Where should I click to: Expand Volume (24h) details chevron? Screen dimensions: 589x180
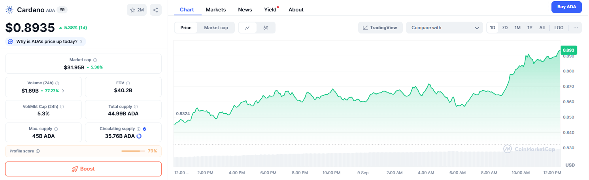(63, 91)
